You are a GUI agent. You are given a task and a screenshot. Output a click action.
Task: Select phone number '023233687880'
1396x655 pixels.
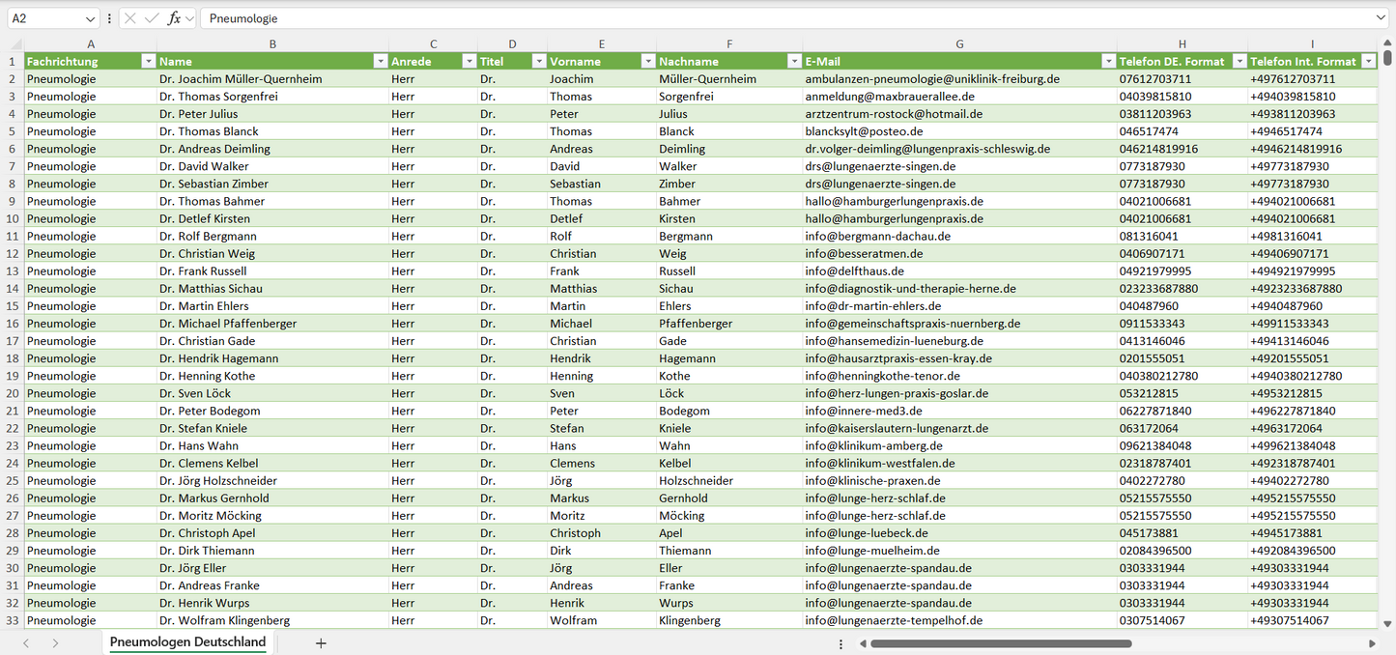1182,289
